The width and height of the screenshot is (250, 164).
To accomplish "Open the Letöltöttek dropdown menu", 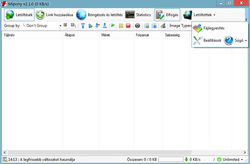I will 199,15.
